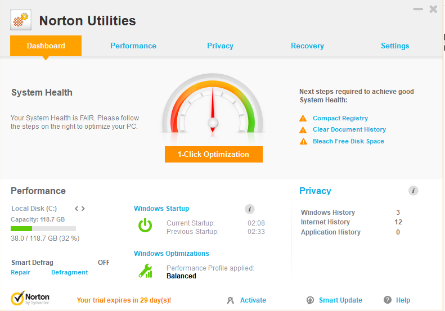
Task: Click the globe icon next to Smart Update
Action: (310, 300)
